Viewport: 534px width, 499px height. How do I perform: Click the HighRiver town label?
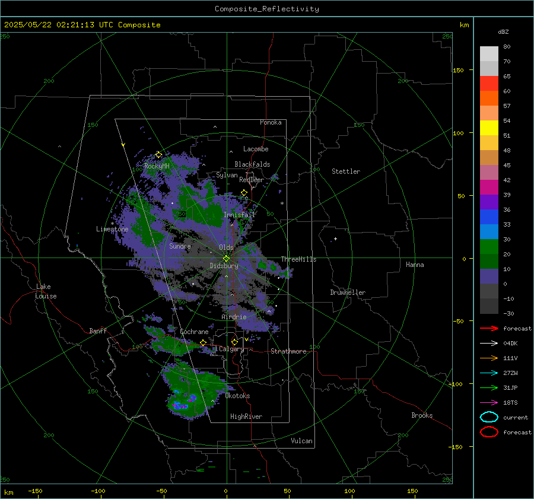coord(246,417)
